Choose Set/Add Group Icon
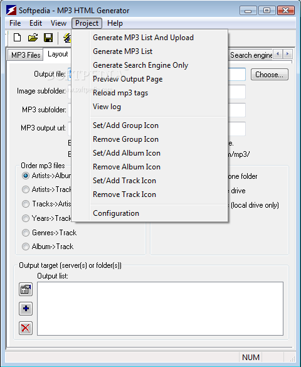The image size is (301, 367). click(x=150, y=125)
